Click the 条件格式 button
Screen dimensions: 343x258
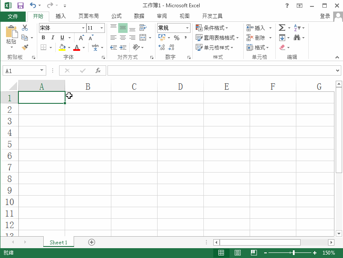212,27
